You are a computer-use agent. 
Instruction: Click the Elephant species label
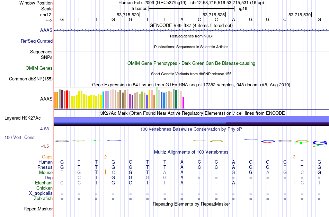44,183
